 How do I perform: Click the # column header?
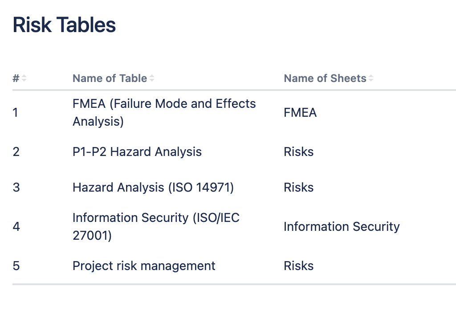(x=16, y=78)
